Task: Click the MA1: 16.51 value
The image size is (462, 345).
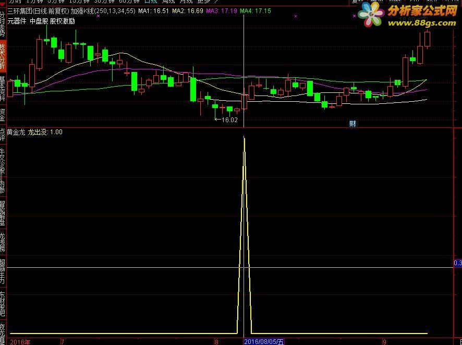Action: pyautogui.click(x=153, y=11)
